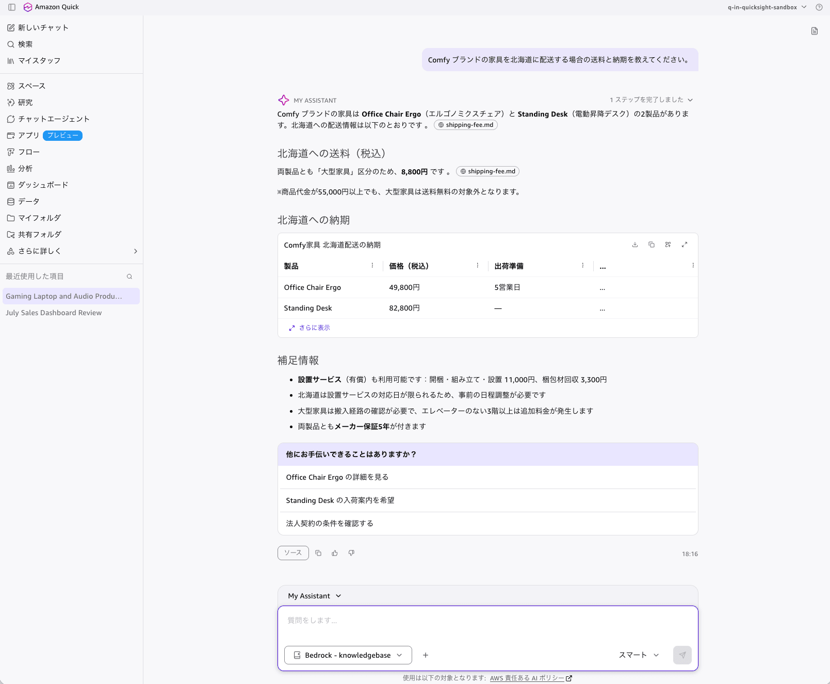
Task: Open Gaming Laptop and Audio Products chat
Action: (x=71, y=296)
